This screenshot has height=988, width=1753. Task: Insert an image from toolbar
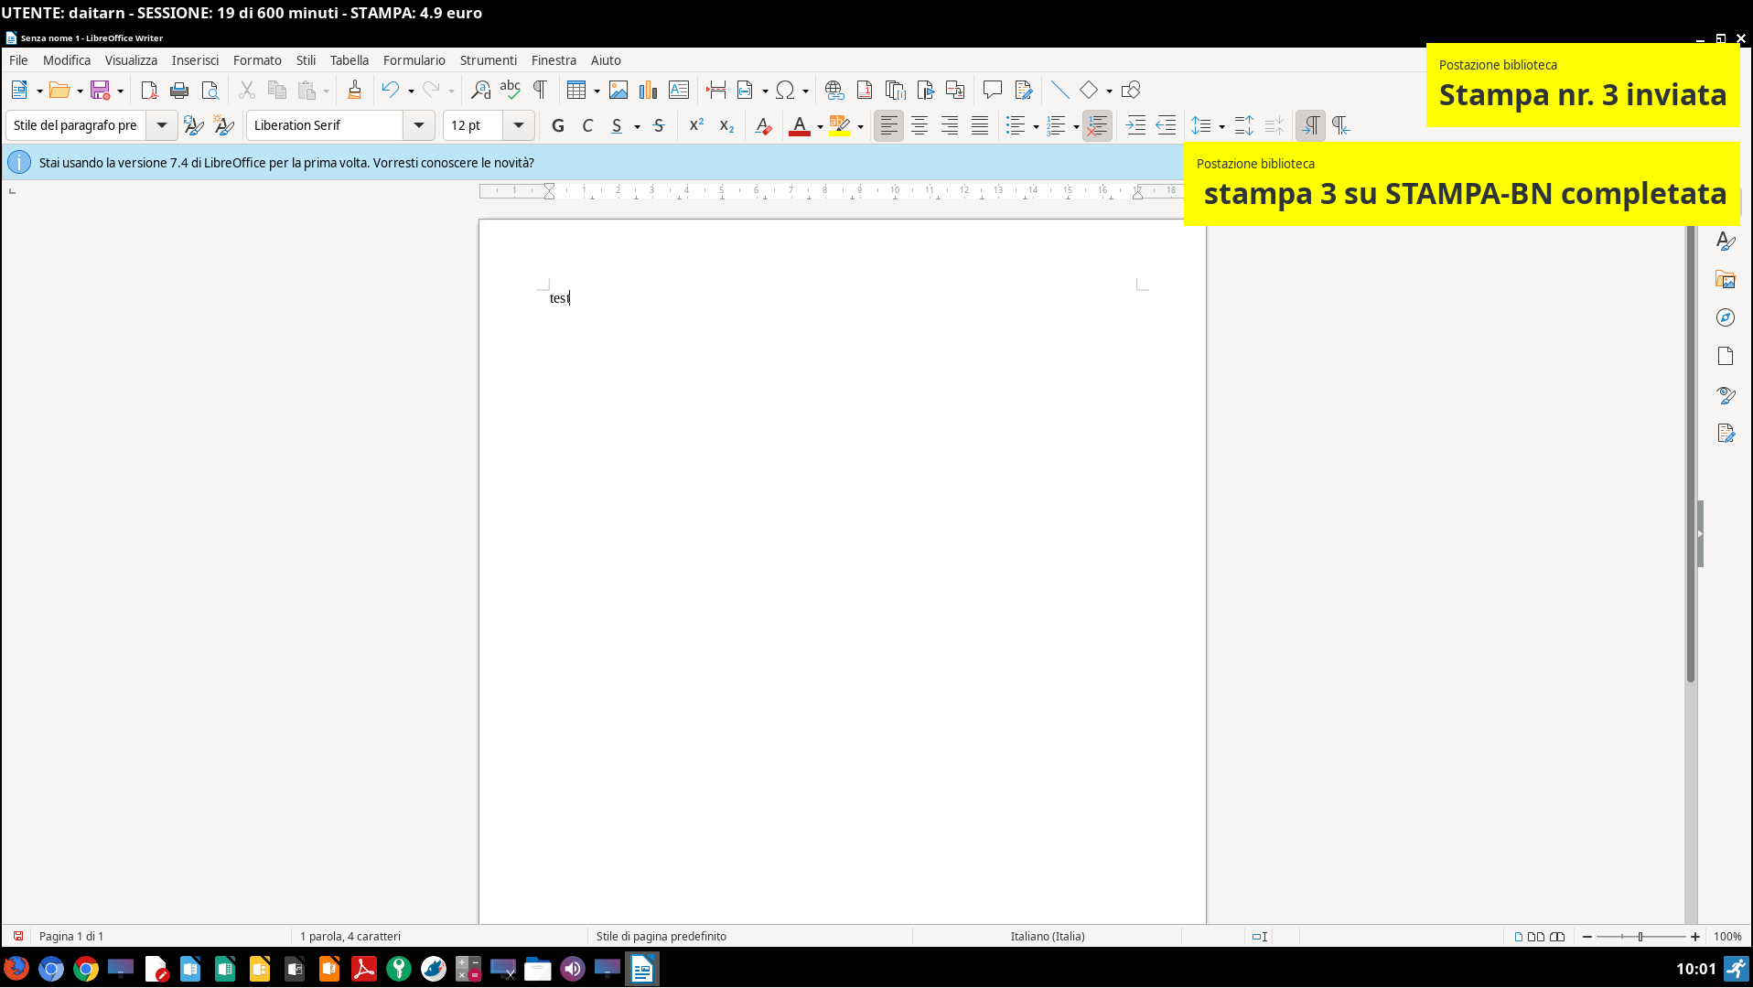coord(618,90)
